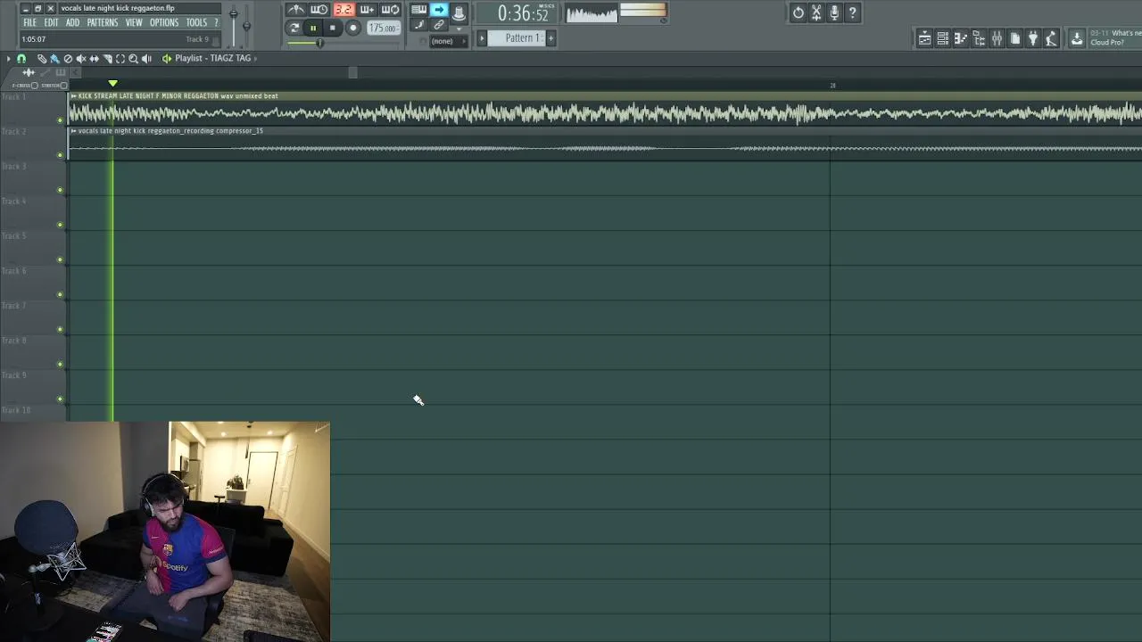Image resolution: width=1142 pixels, height=642 pixels.
Task: Choose the Select tool
Action: coord(120,58)
